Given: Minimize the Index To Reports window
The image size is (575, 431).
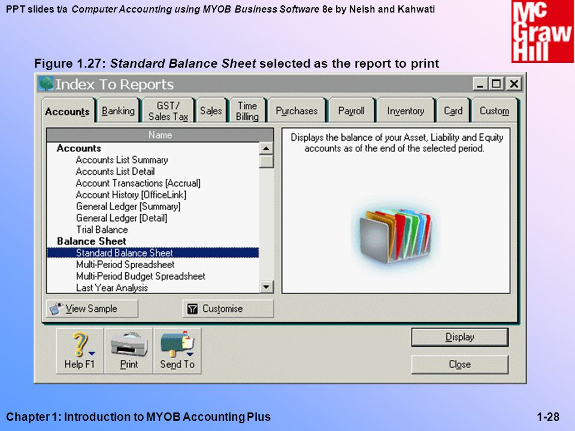Looking at the screenshot, I should pyautogui.click(x=480, y=84).
